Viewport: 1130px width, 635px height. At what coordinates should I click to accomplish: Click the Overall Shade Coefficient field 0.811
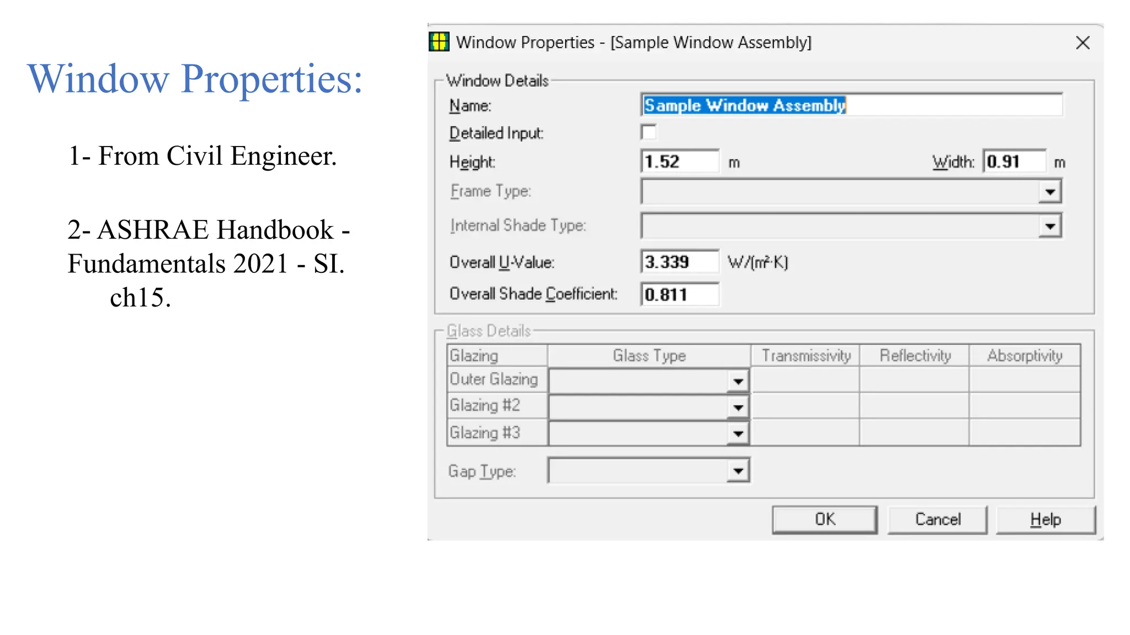point(680,294)
